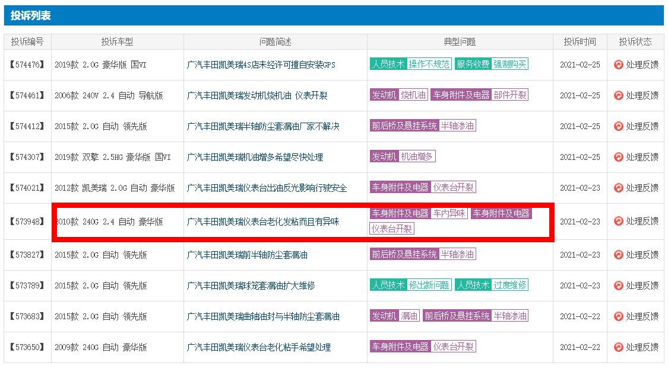Click the red status icon for complaint 574307
Screen dimensions: 668x369
tap(618, 158)
